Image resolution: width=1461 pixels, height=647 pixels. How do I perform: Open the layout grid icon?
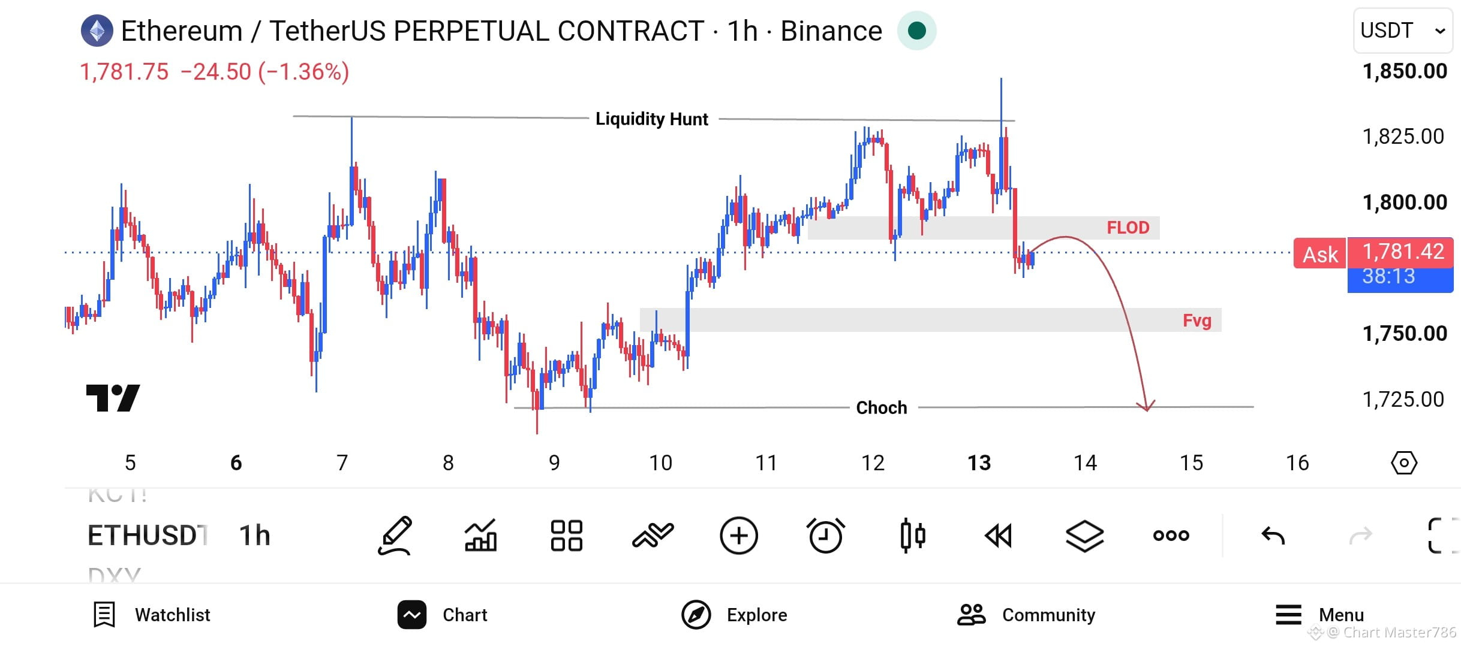point(567,536)
